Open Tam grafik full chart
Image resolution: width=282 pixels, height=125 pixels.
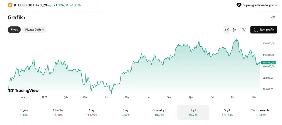click(x=264, y=30)
